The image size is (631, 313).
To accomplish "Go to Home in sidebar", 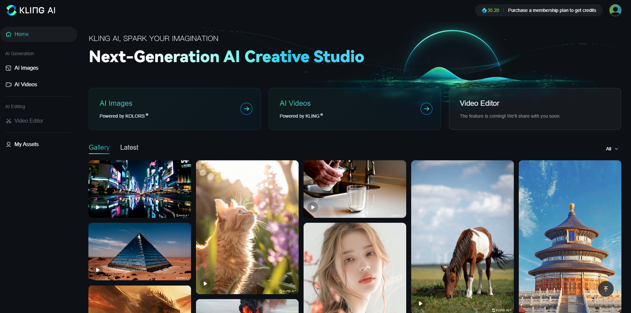I will click(x=21, y=34).
